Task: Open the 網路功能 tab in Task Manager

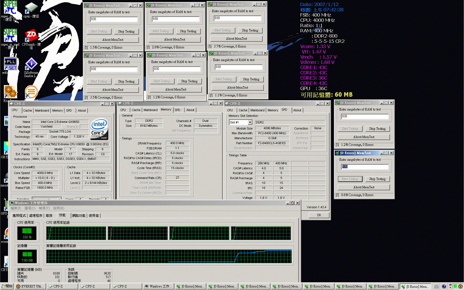Action: pos(79,215)
